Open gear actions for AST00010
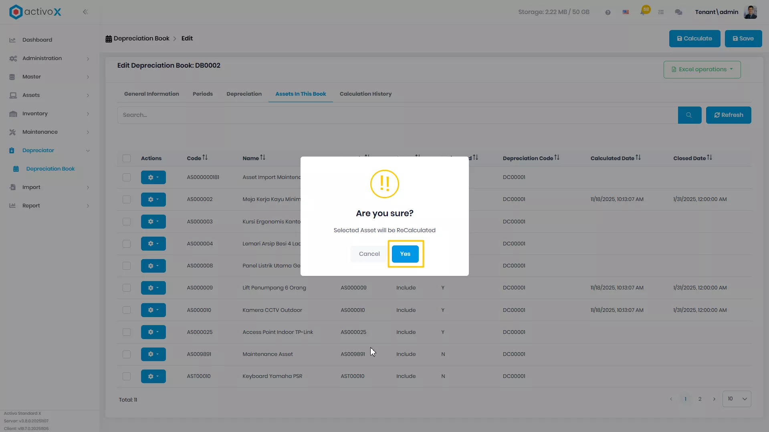The width and height of the screenshot is (769, 432). pyautogui.click(x=153, y=376)
